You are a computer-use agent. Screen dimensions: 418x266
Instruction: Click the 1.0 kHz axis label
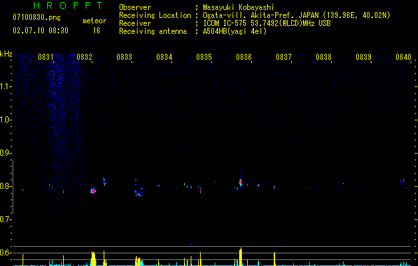[6, 120]
